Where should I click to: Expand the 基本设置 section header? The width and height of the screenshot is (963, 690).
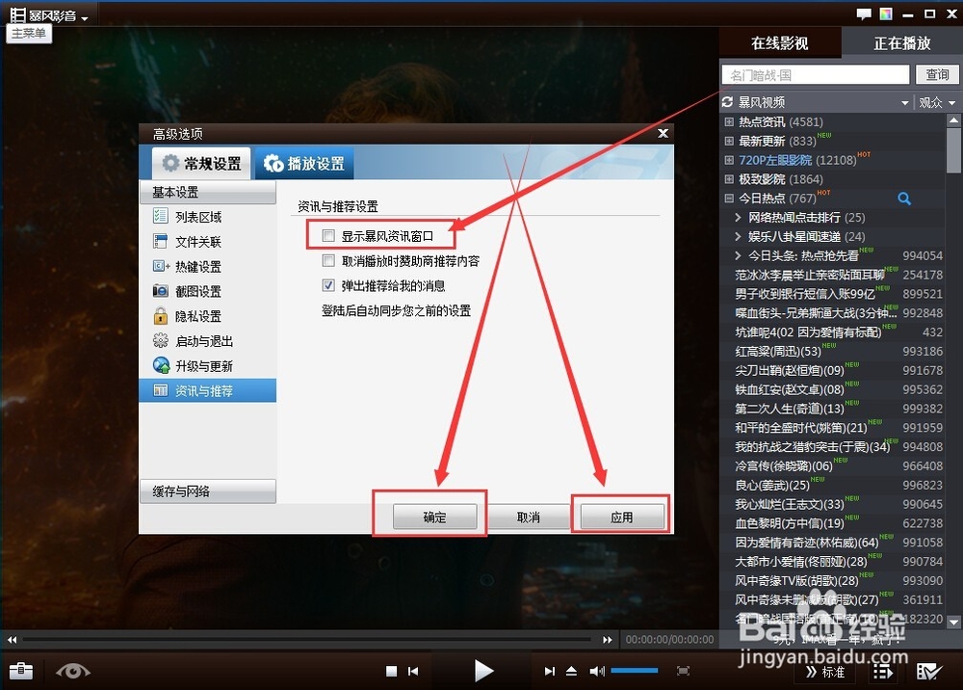pos(208,192)
